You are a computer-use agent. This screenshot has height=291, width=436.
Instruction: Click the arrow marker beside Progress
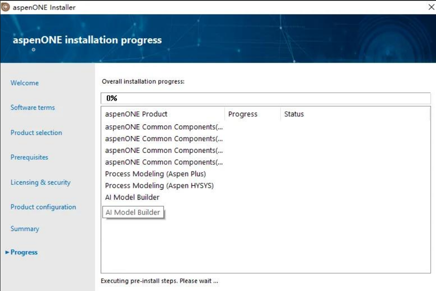pos(7,252)
